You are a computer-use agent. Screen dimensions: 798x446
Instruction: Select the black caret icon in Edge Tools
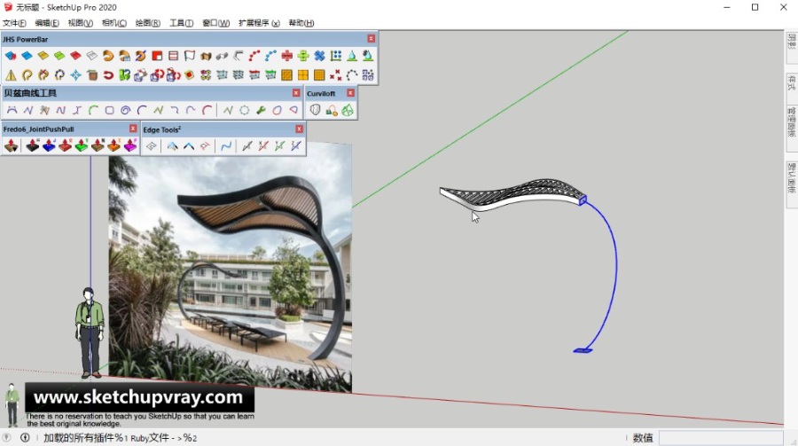pyautogui.click(x=189, y=146)
